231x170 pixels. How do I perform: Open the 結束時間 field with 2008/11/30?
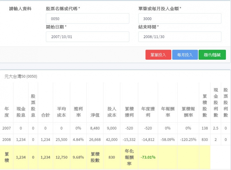tap(180, 37)
